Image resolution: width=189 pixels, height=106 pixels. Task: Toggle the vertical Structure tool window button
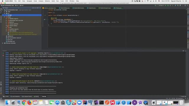tap(1, 19)
